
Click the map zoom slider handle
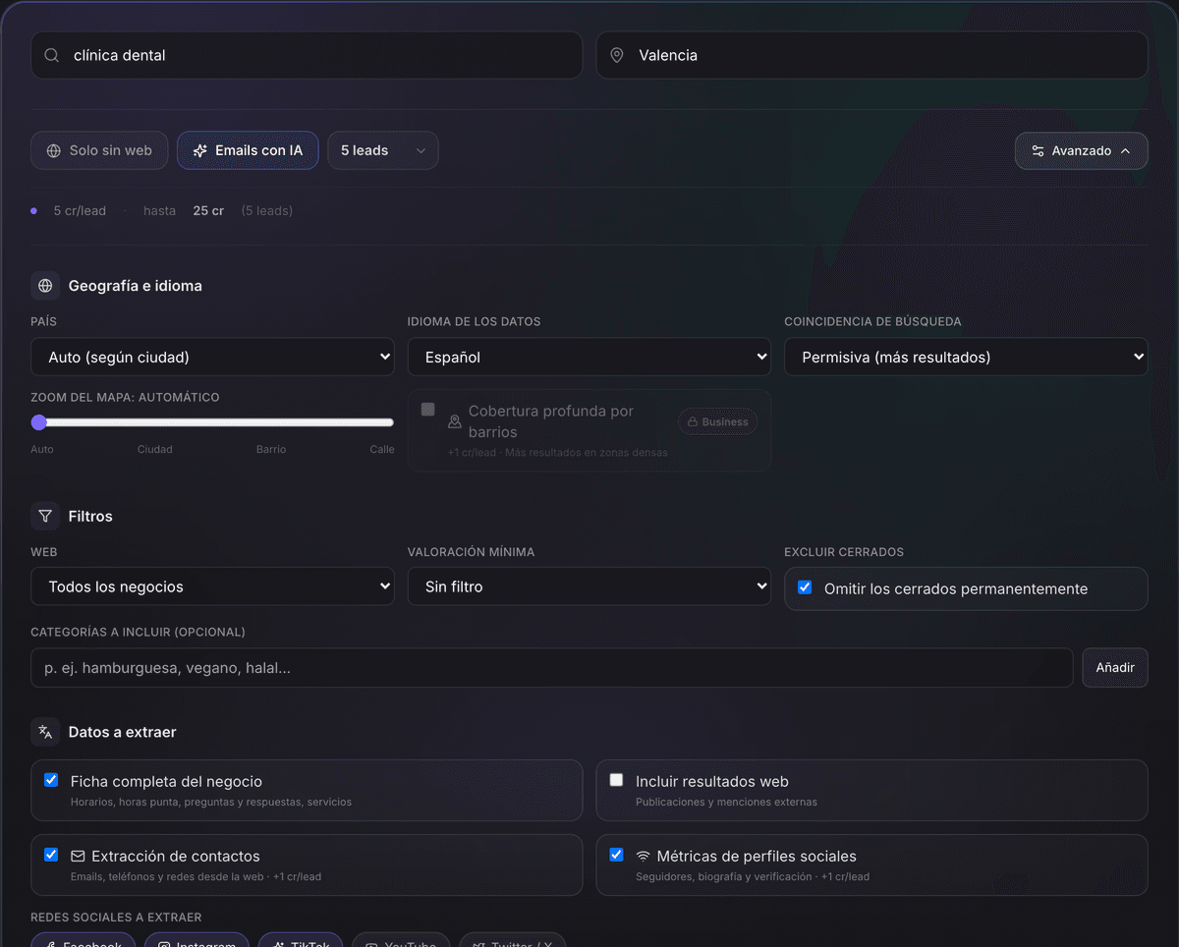(x=39, y=422)
